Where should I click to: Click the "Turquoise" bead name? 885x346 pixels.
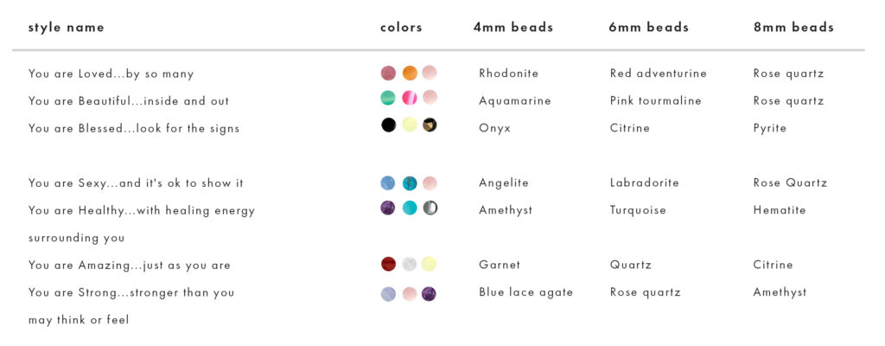point(638,209)
